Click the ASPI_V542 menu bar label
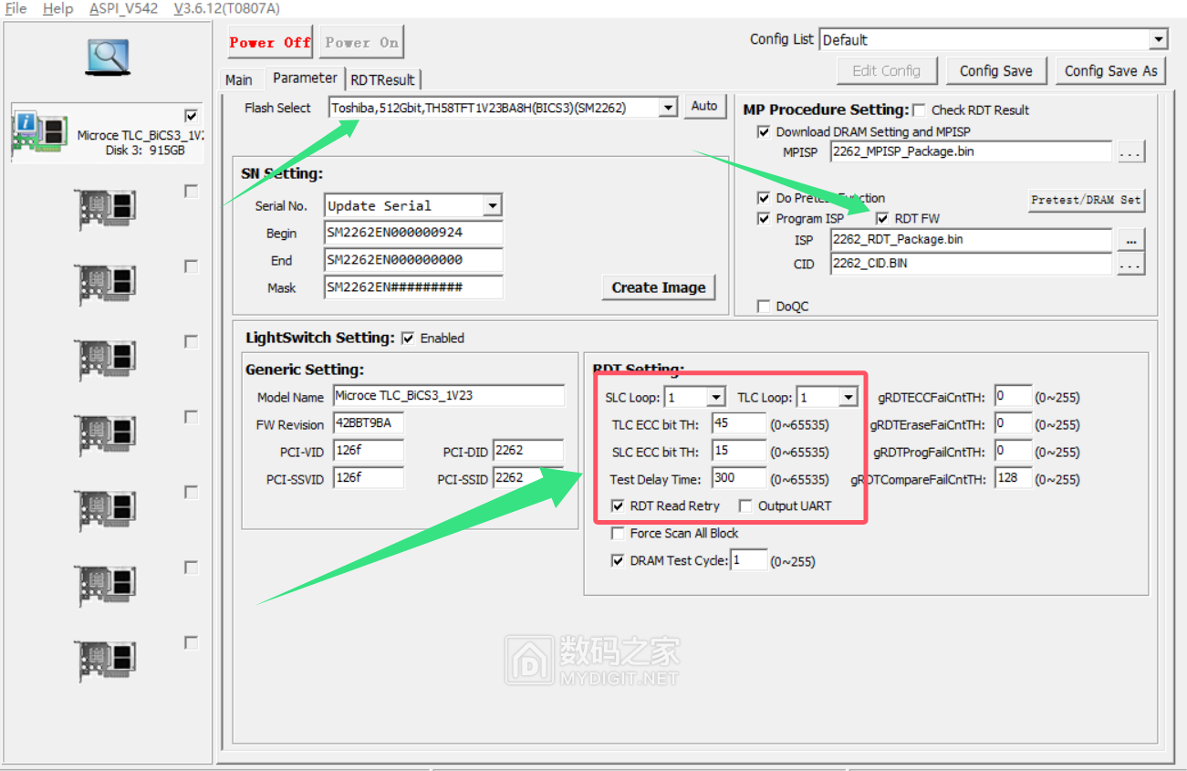The width and height of the screenshot is (1187, 771). pos(124,8)
